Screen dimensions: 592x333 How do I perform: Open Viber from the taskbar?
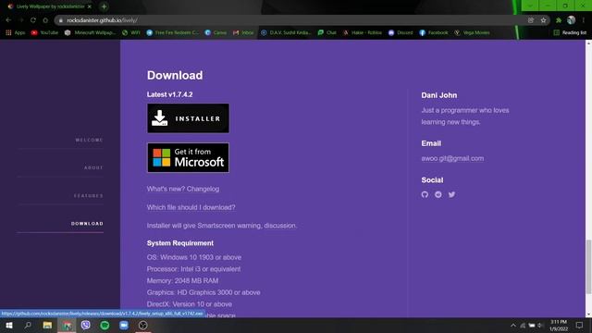(x=86, y=325)
